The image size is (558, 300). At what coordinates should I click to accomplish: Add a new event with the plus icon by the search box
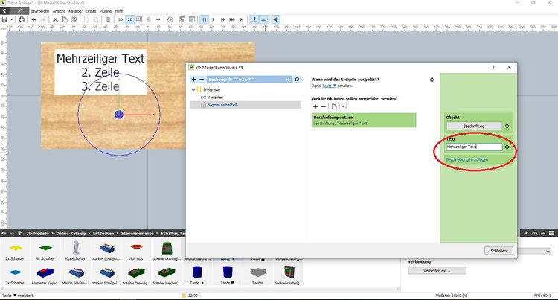pyautogui.click(x=193, y=80)
